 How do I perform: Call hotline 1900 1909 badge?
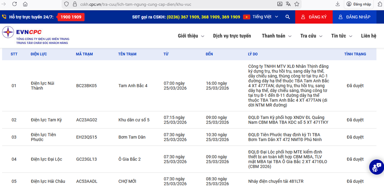click(x=71, y=17)
